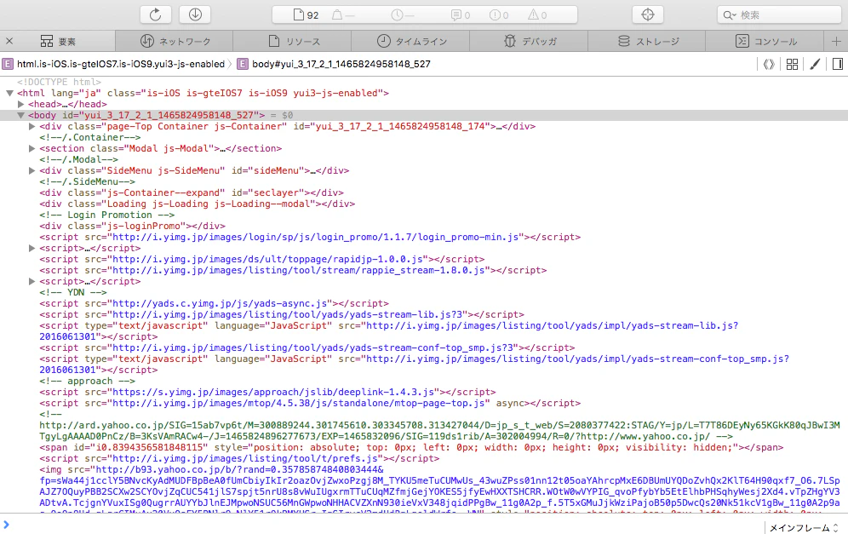Select the js-loginPromo div line
The image size is (848, 534).
click(x=133, y=227)
